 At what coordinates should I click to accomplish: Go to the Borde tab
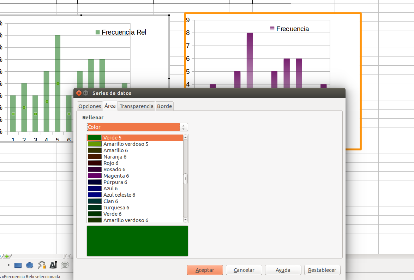(164, 106)
